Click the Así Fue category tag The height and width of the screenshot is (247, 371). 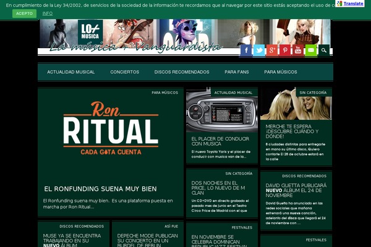coord(171,227)
